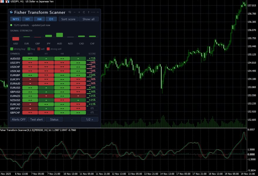Image resolution: width=258 pixels, height=176 pixels.
Task: Click AUDUSD M15 strong buy cell
Action: pyautogui.click(x=30, y=58)
